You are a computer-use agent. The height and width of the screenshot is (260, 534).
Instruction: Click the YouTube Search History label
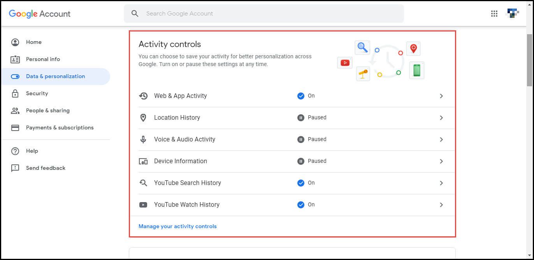188,183
